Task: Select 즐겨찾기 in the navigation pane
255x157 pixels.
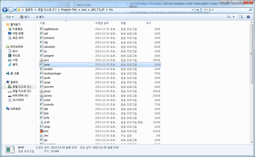Action: click(x=13, y=24)
